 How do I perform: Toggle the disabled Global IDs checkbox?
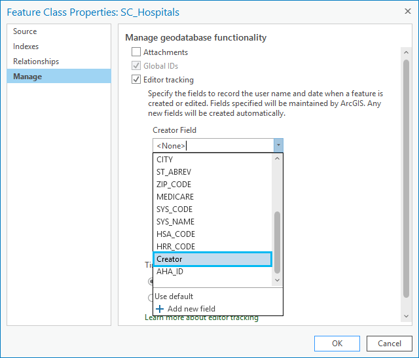(x=136, y=66)
